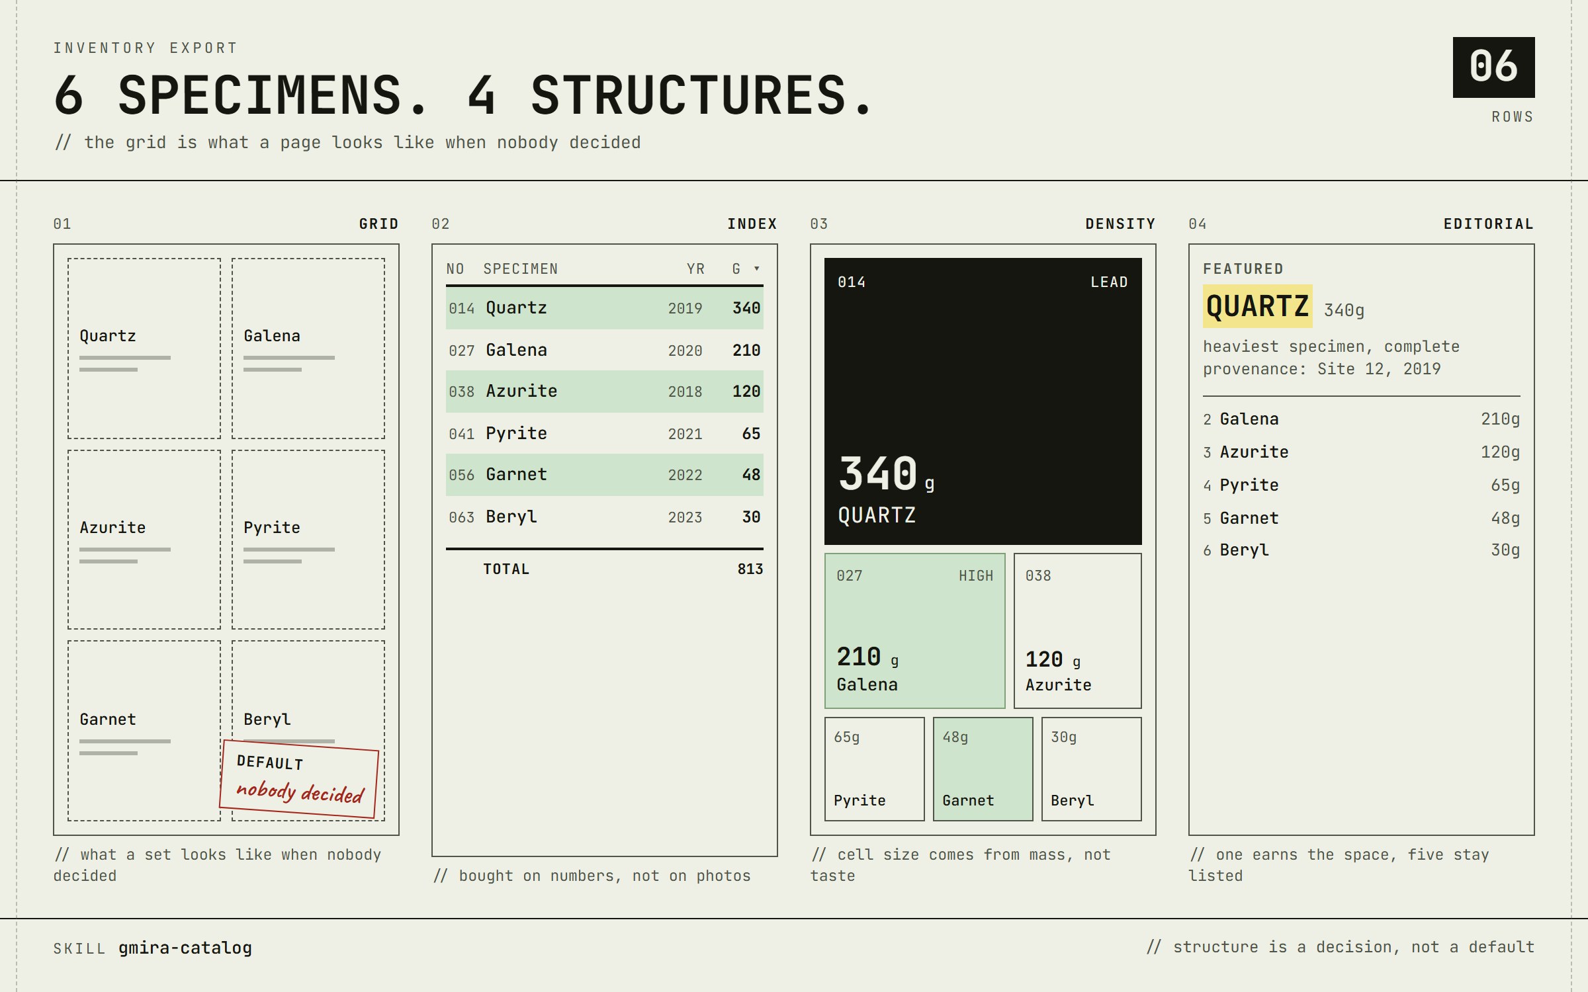Select the green 48g Garnet tile

click(x=983, y=769)
